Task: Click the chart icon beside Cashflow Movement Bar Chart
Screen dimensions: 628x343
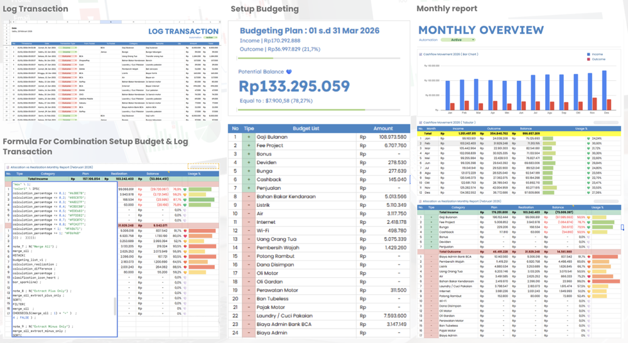Action: (421, 55)
